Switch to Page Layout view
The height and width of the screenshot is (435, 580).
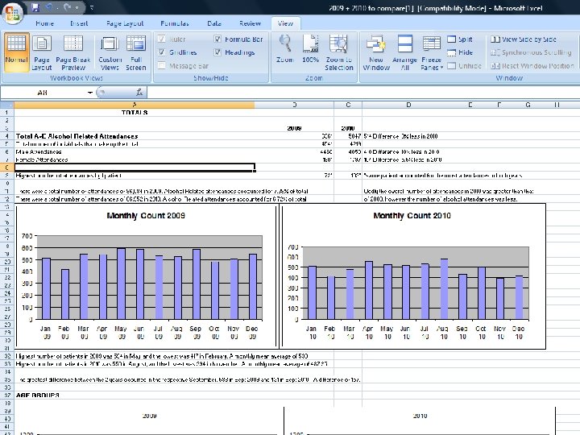pyautogui.click(x=42, y=52)
